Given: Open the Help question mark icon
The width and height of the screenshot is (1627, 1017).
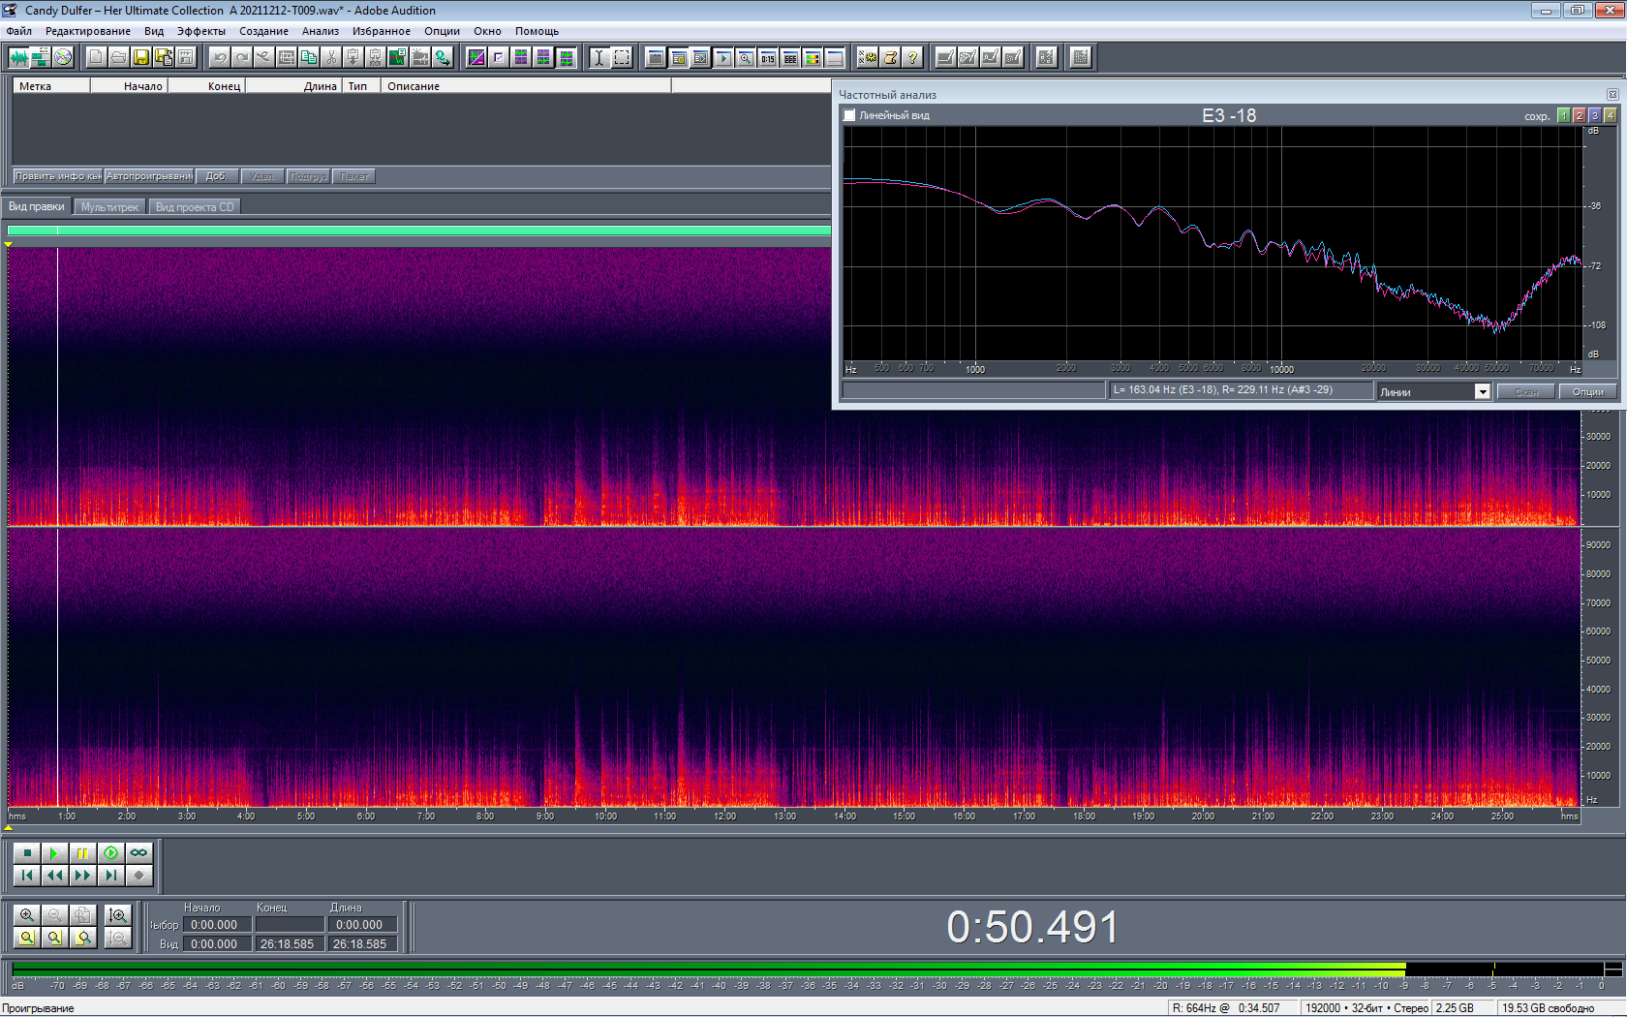Looking at the screenshot, I should [912, 57].
